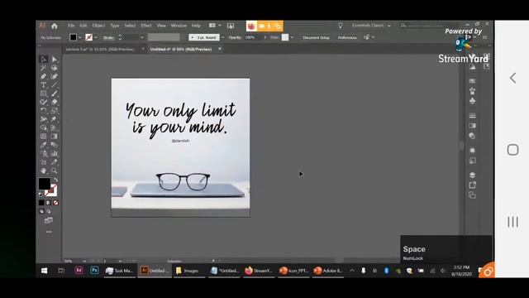Click the black Fill swatch in toolbox
Image resolution: width=529 pixels, height=298 pixels.
[x=44, y=184]
